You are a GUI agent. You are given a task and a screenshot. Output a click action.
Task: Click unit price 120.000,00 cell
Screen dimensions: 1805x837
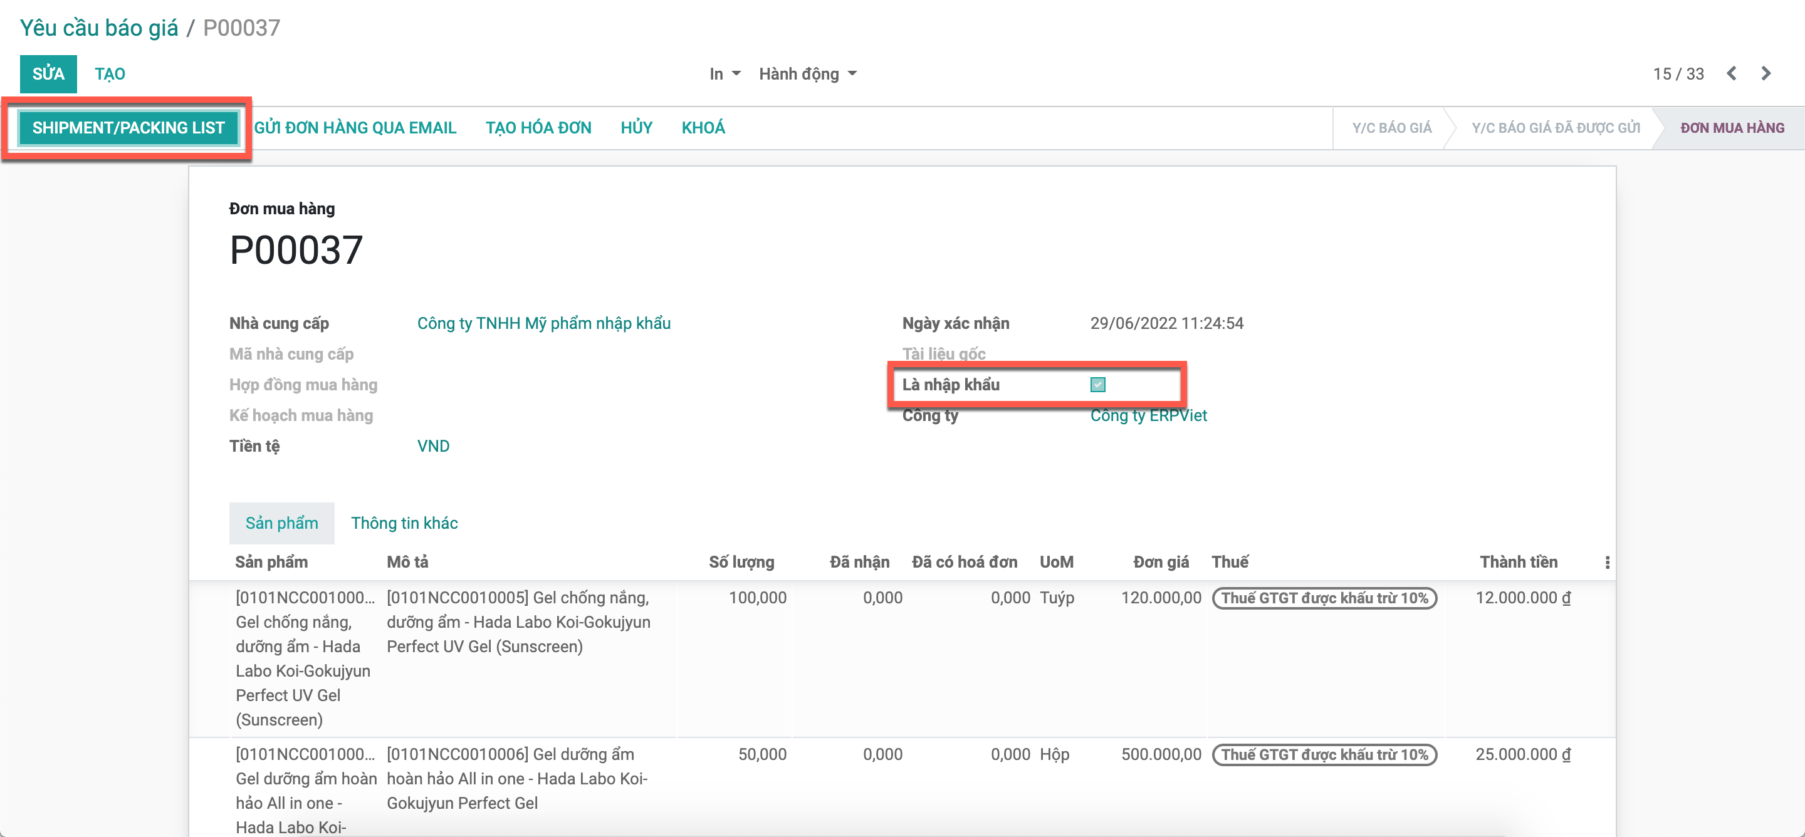pos(1161,598)
